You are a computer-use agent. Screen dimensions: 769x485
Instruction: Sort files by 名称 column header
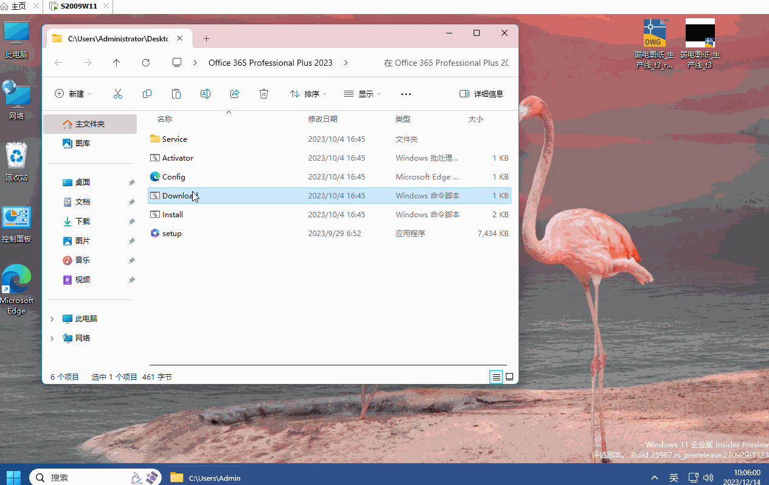164,119
